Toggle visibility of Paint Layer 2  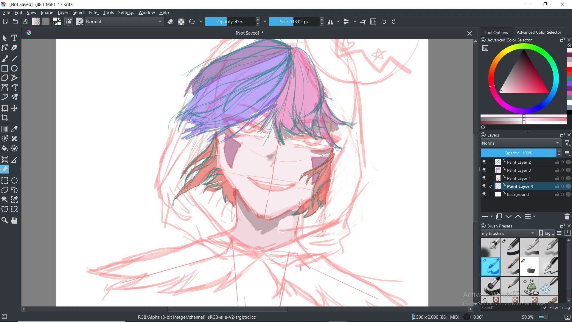click(484, 162)
